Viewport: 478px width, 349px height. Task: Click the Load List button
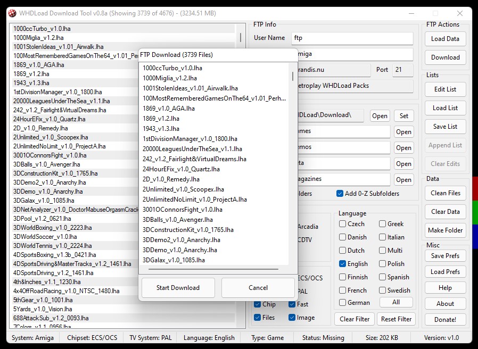445,108
